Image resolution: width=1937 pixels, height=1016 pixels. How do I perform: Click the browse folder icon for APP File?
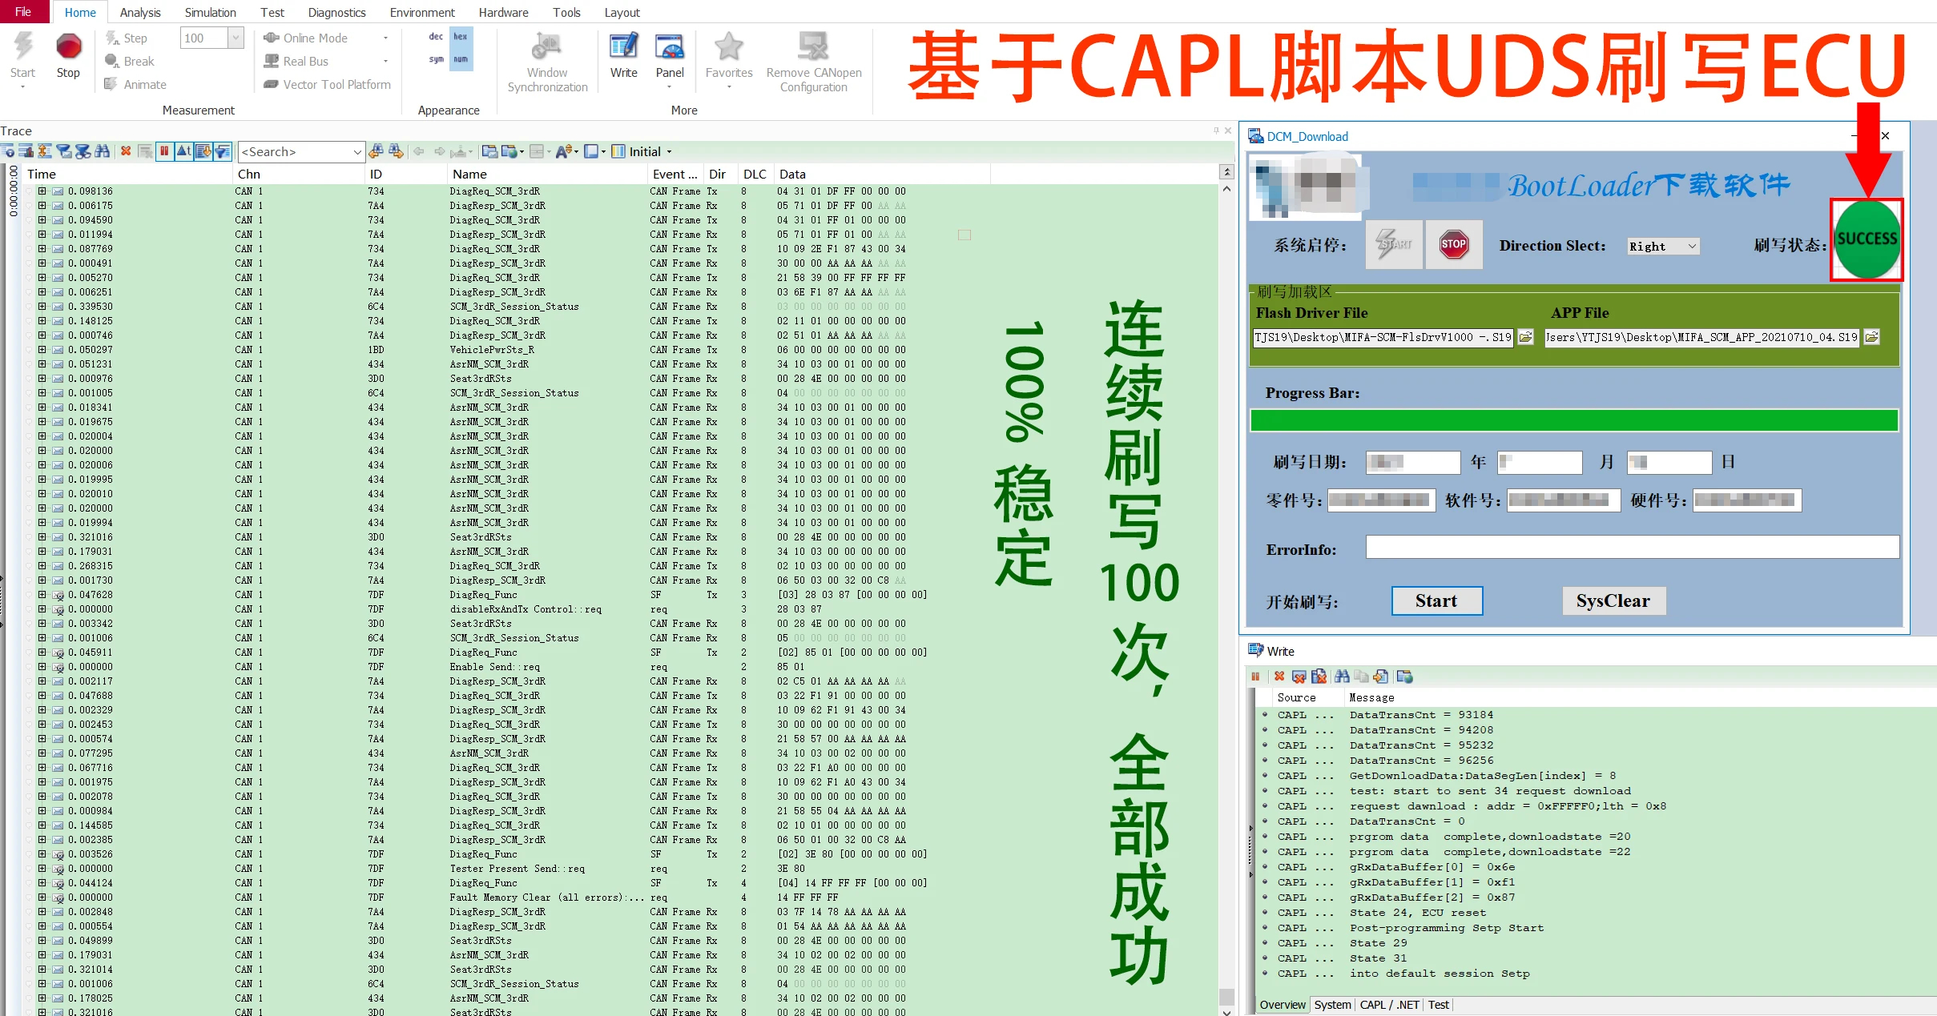[1871, 337]
